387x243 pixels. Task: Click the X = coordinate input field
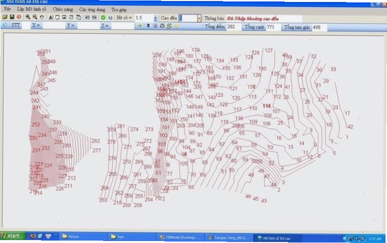point(54,25)
